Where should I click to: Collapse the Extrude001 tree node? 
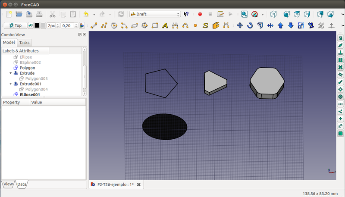[x=11, y=84]
